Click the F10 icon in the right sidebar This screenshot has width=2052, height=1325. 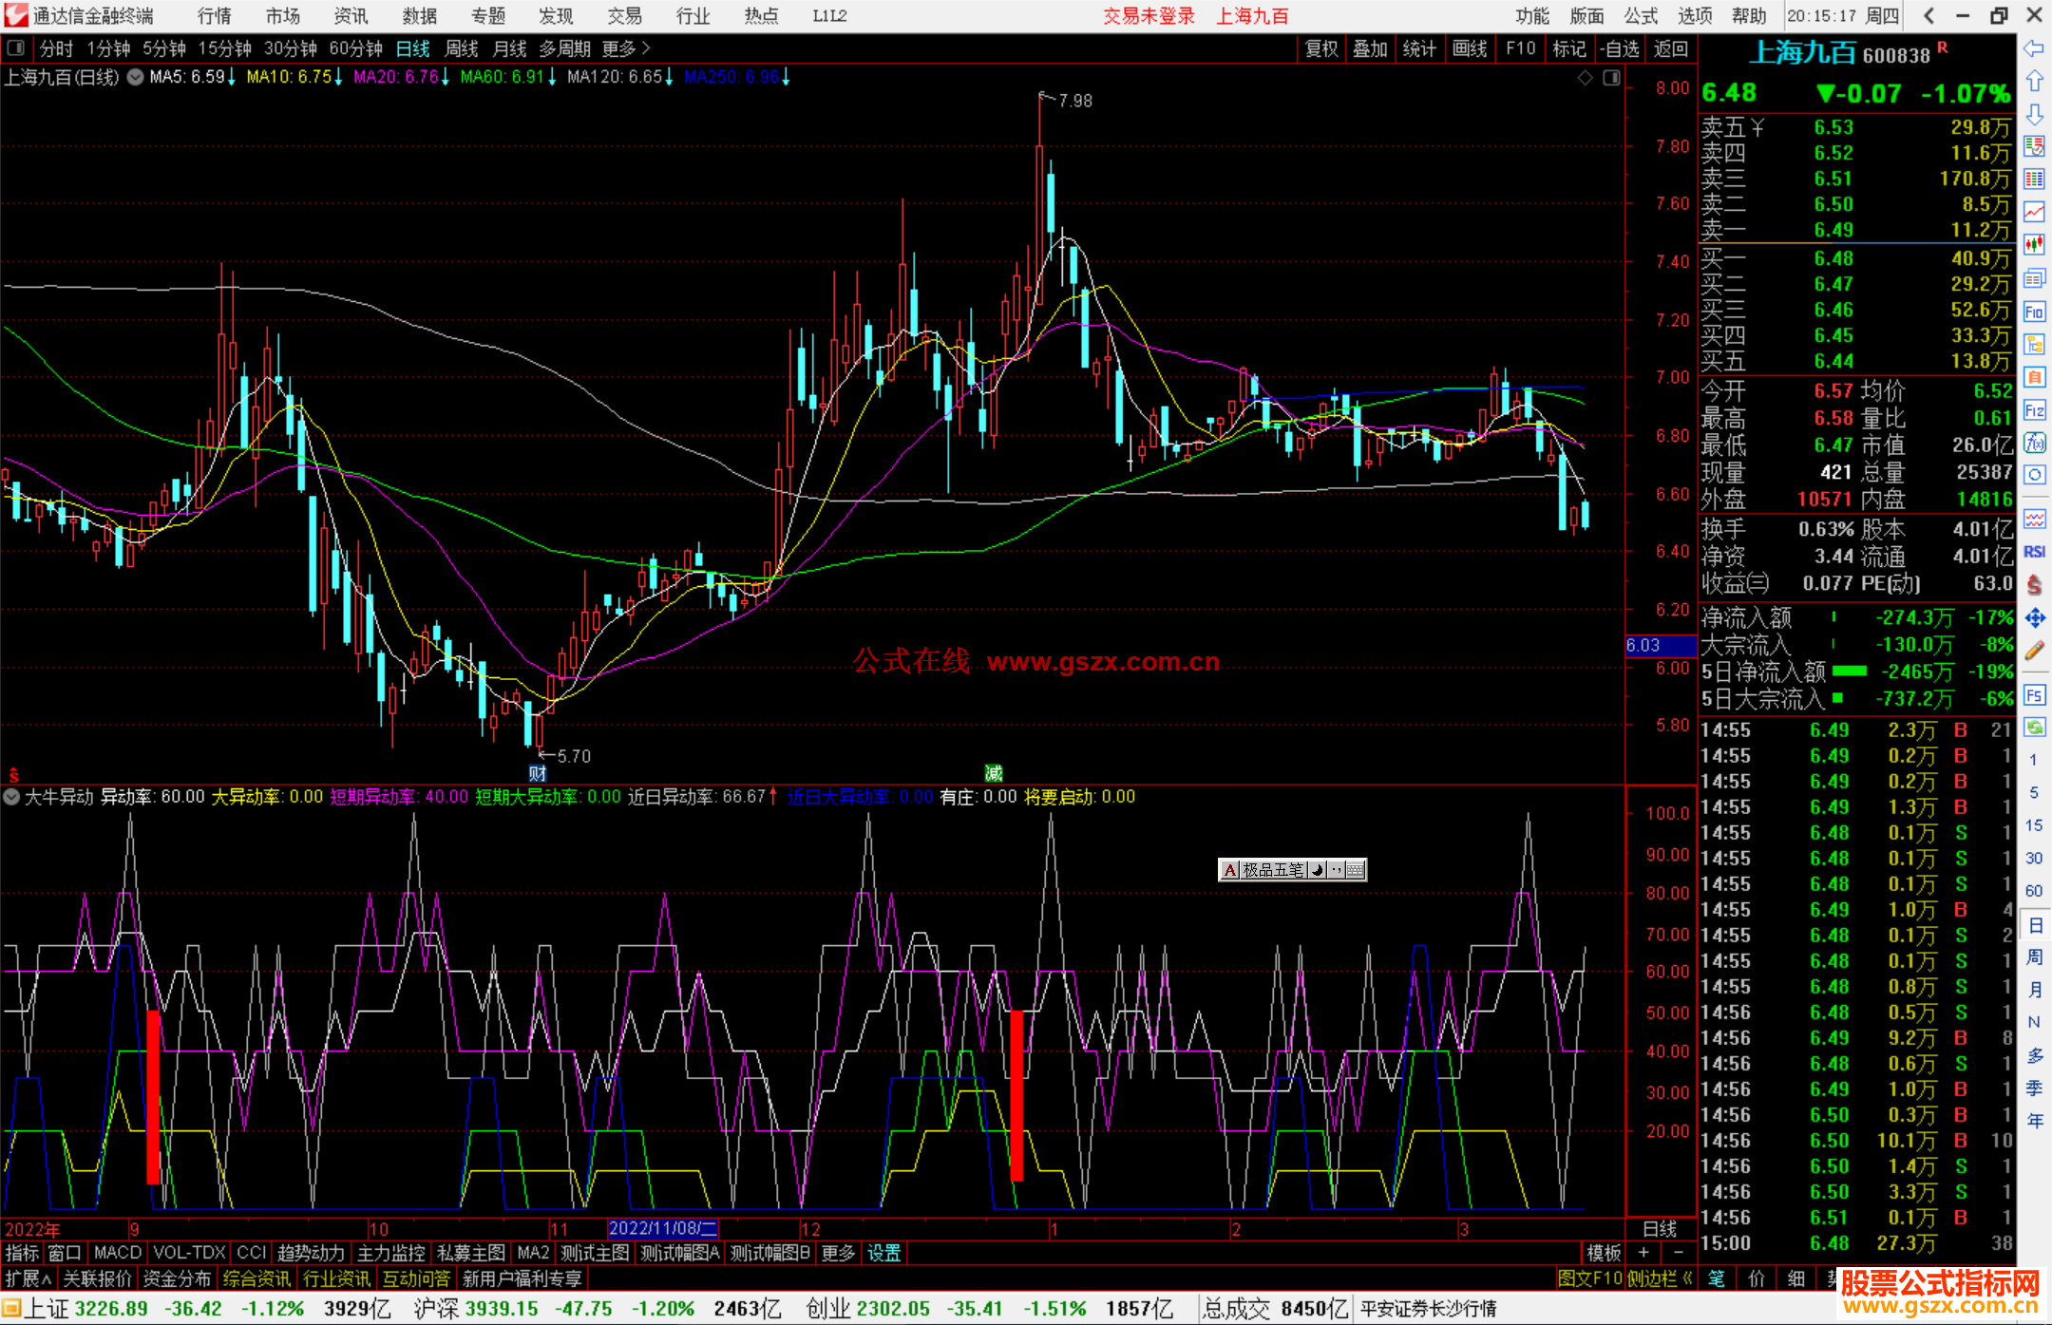tap(2034, 312)
